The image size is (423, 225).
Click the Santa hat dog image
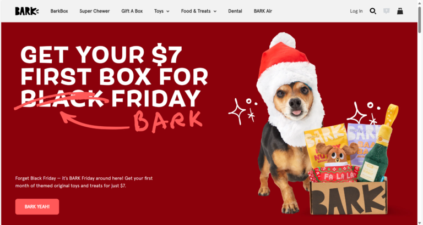[x=290, y=122]
